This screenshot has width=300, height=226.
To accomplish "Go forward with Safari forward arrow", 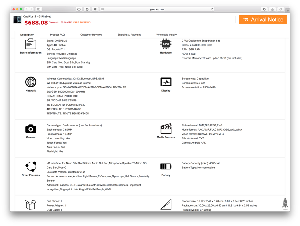I will (x=31, y=9).
